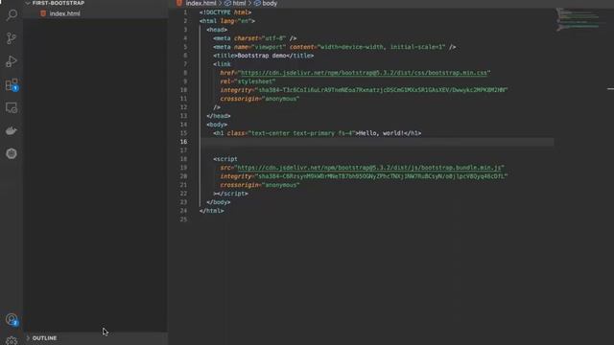Click the closing </head> tag

point(219,116)
